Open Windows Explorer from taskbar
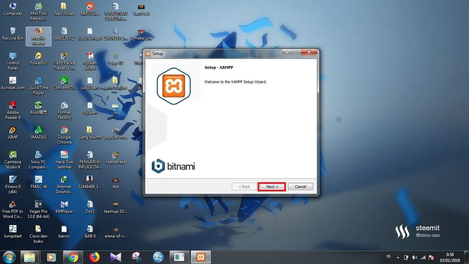This screenshot has width=469, height=264. point(29,257)
